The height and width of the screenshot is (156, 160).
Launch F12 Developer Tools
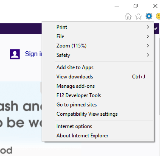click(98, 95)
